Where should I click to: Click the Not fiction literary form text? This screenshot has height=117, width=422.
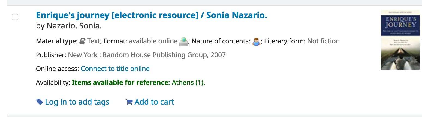323,41
